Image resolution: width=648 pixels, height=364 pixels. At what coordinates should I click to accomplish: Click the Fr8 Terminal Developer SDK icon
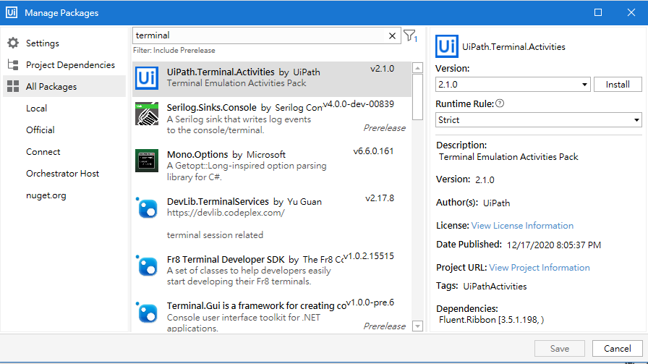[147, 265]
